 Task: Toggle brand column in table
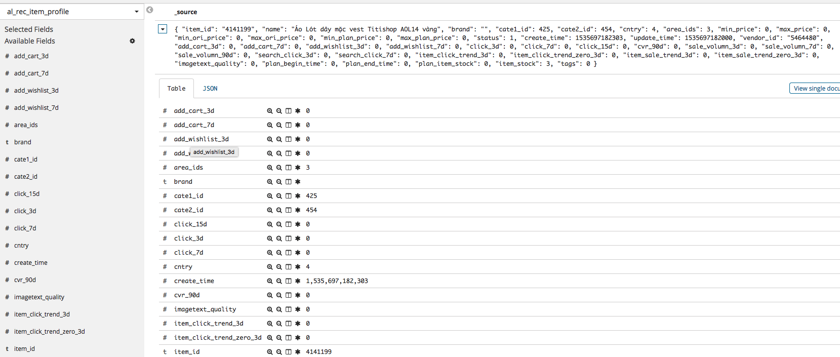point(289,182)
